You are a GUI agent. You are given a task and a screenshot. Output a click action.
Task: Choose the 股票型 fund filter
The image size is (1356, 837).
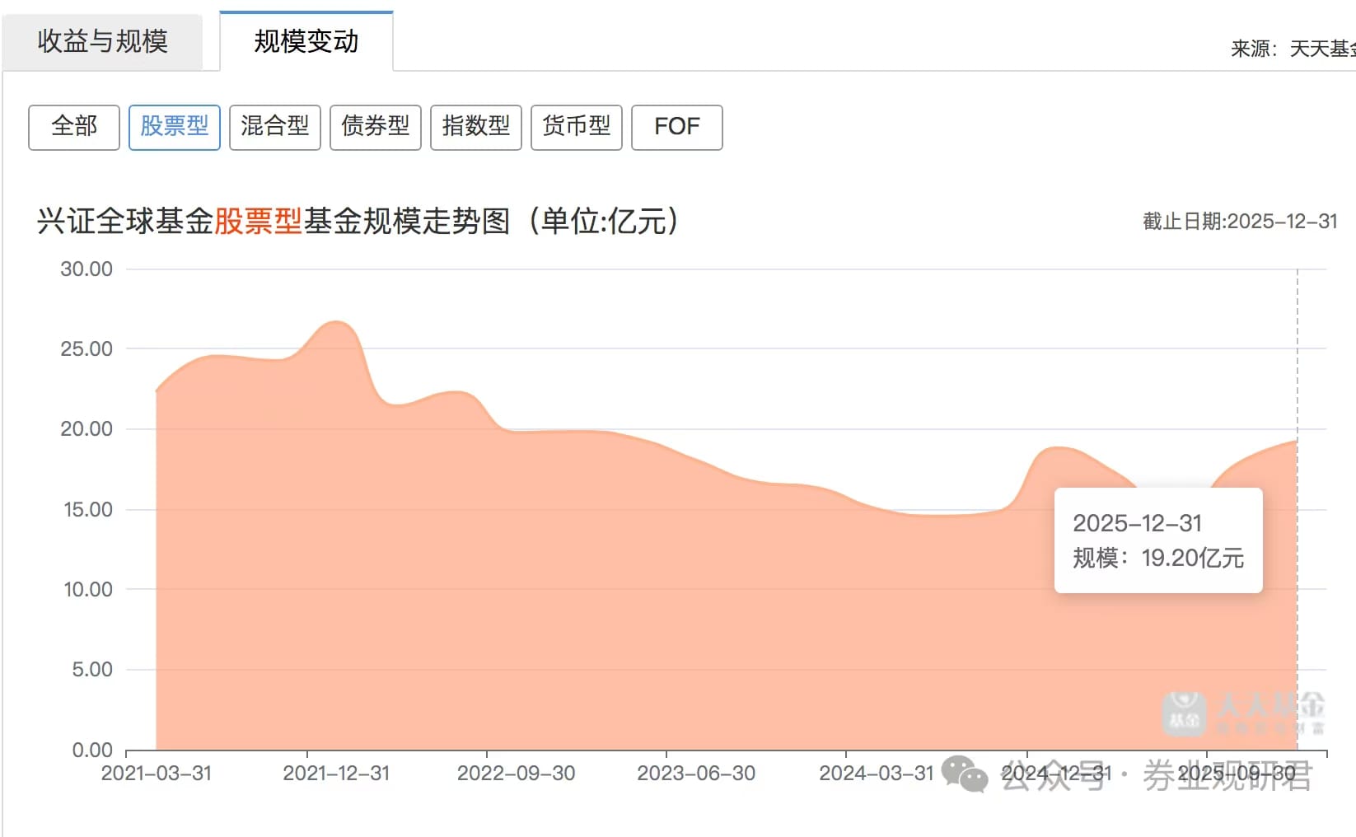tap(175, 127)
